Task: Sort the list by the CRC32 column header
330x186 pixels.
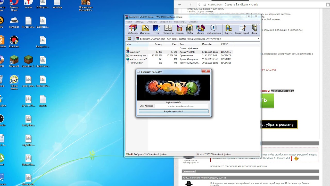Action: (x=226, y=44)
